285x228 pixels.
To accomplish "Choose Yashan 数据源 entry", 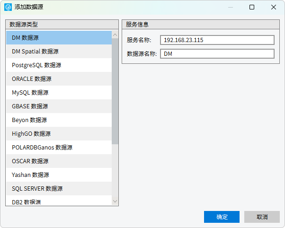I will coord(59,175).
